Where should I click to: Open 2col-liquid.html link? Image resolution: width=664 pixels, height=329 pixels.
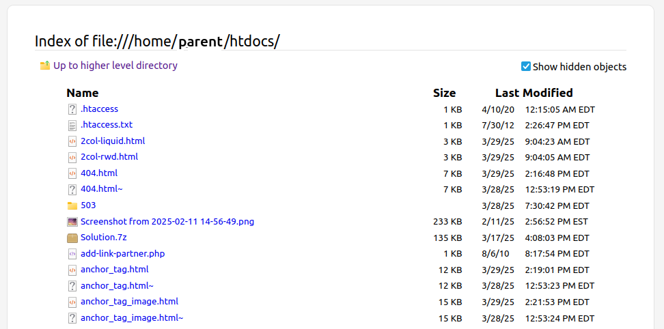[x=113, y=141]
